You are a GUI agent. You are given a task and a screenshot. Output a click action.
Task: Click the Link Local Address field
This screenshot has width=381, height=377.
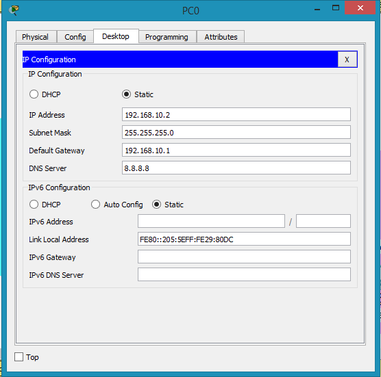pyautogui.click(x=244, y=239)
